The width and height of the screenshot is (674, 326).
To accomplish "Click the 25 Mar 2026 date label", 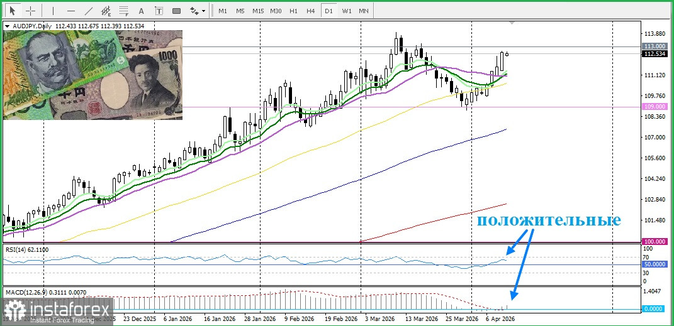I will point(462,319).
